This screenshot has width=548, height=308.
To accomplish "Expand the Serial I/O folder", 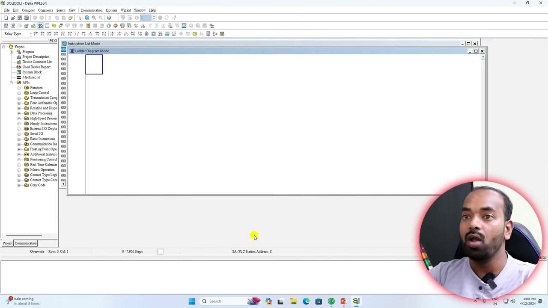I will click(x=19, y=134).
